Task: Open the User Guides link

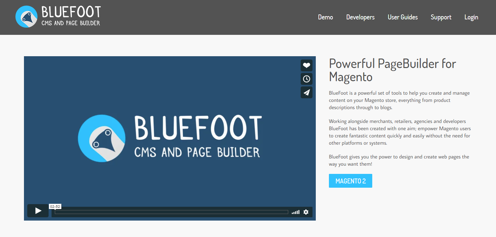Action: click(402, 17)
